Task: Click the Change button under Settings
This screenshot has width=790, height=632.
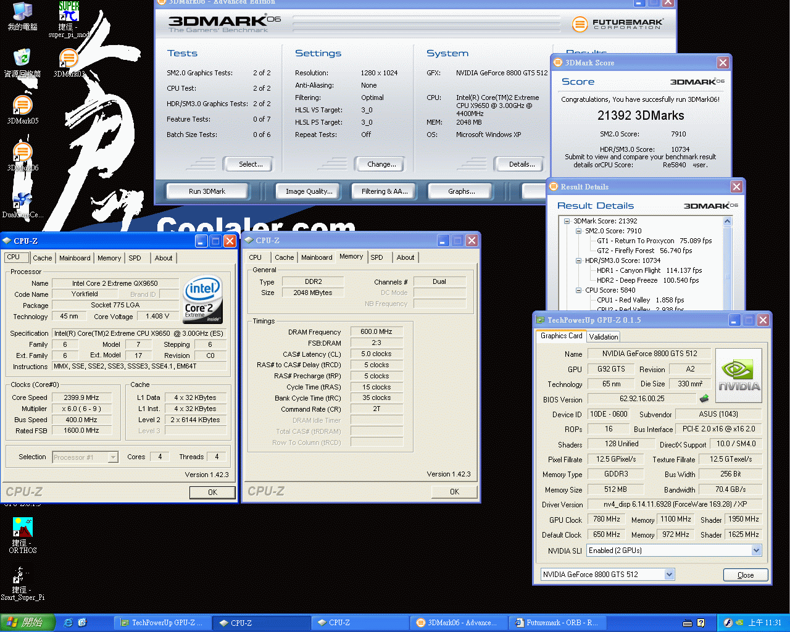Action: pos(381,164)
